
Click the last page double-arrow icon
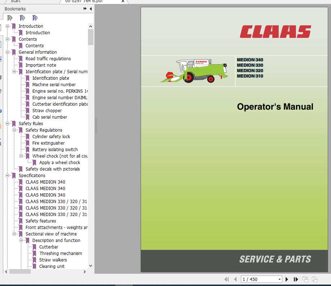click(296, 279)
